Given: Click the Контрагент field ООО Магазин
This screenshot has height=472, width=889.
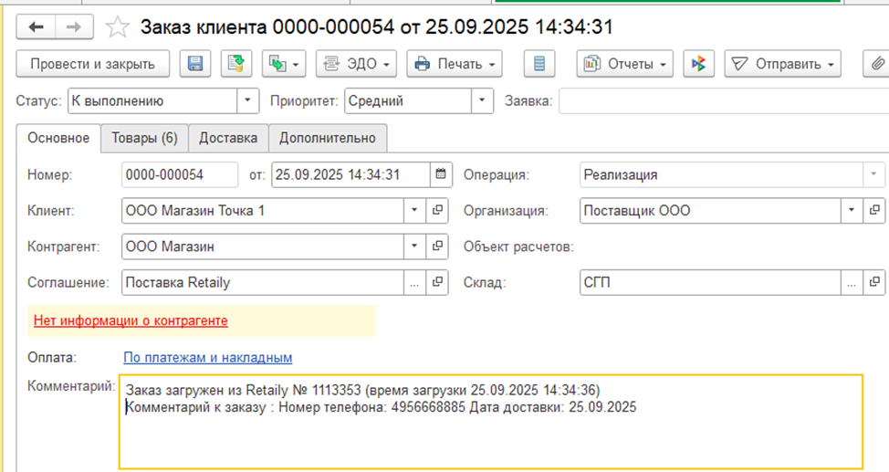Looking at the screenshot, I should coord(263,246).
